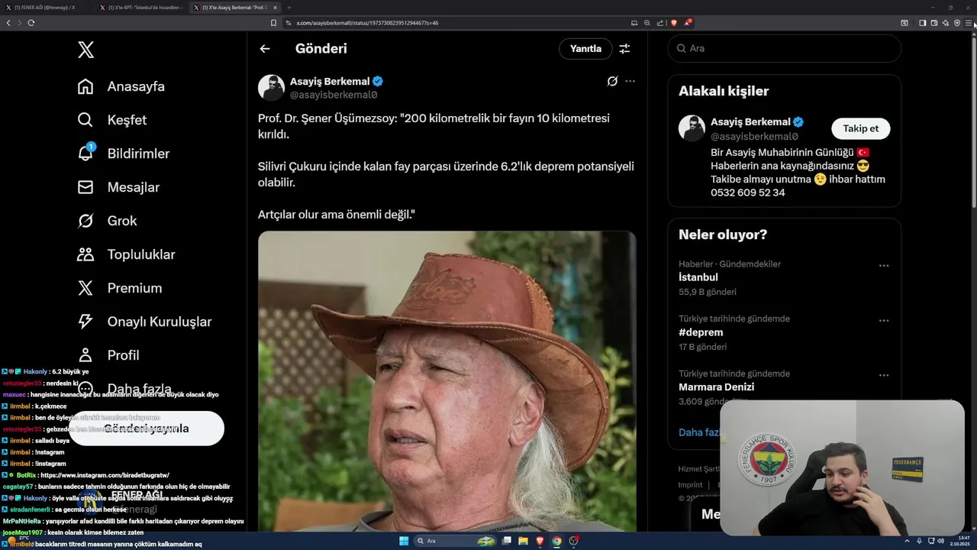Open the Brave Wallet icon
977x550 pixels.
933,23
